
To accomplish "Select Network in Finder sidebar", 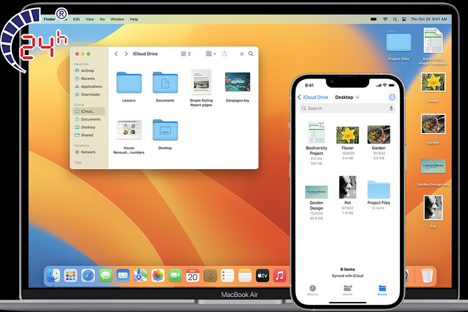I will coord(89,152).
